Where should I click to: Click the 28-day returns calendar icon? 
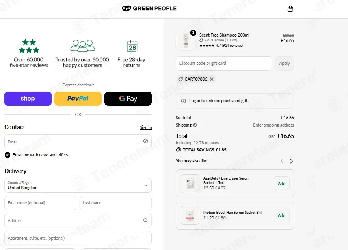[x=132, y=46]
